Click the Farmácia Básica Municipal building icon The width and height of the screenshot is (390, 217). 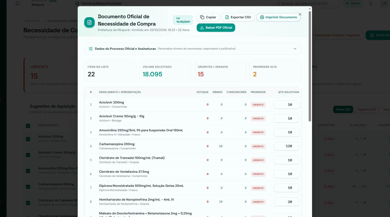coord(77,3)
